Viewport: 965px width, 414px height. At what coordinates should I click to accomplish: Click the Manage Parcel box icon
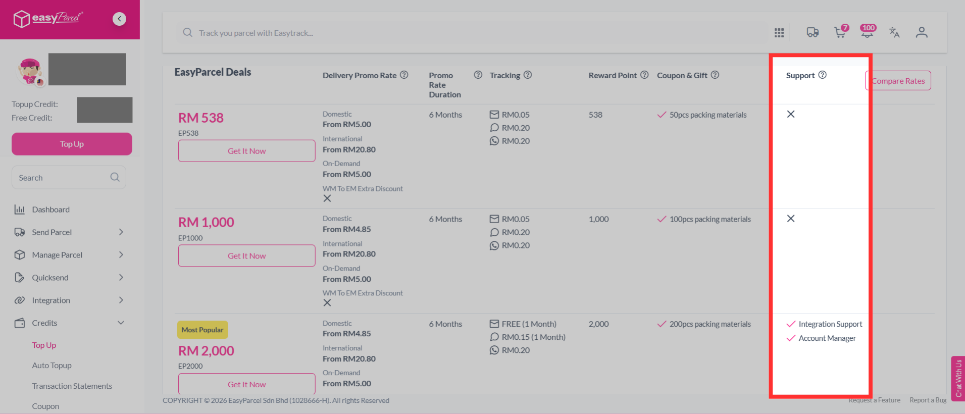point(20,254)
